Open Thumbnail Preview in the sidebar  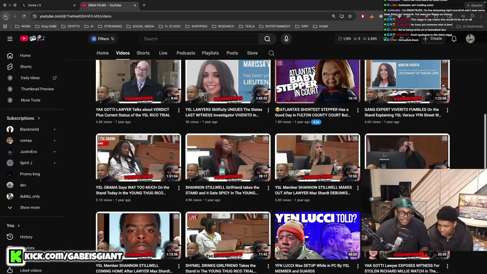[x=32, y=89]
